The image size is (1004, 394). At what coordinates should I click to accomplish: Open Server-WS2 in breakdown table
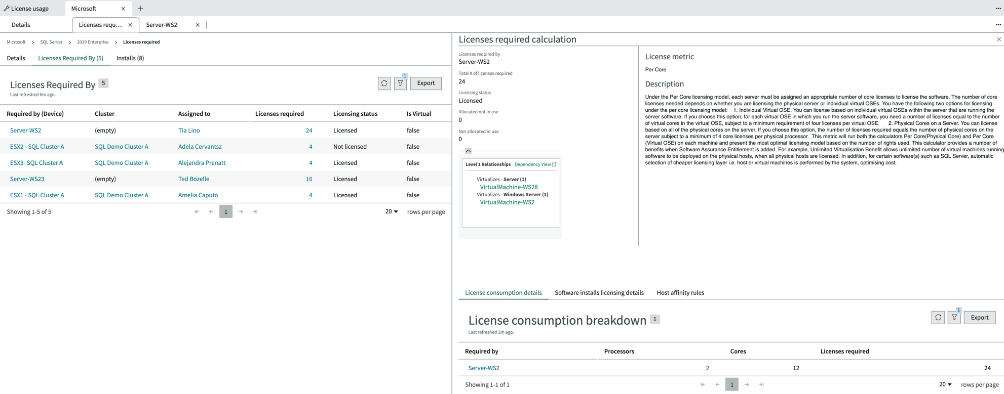pyautogui.click(x=483, y=368)
